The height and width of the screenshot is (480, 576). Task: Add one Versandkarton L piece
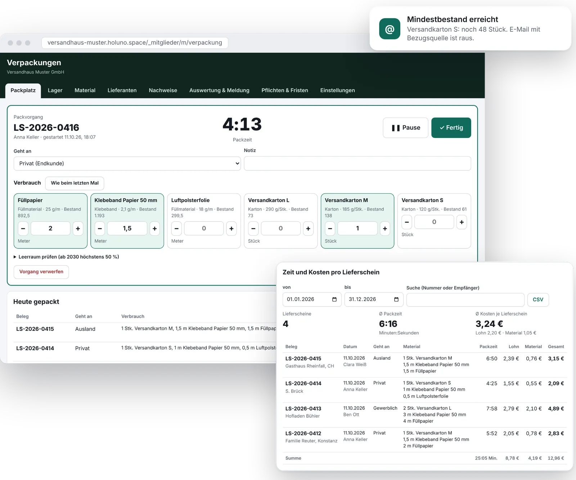[x=308, y=229]
